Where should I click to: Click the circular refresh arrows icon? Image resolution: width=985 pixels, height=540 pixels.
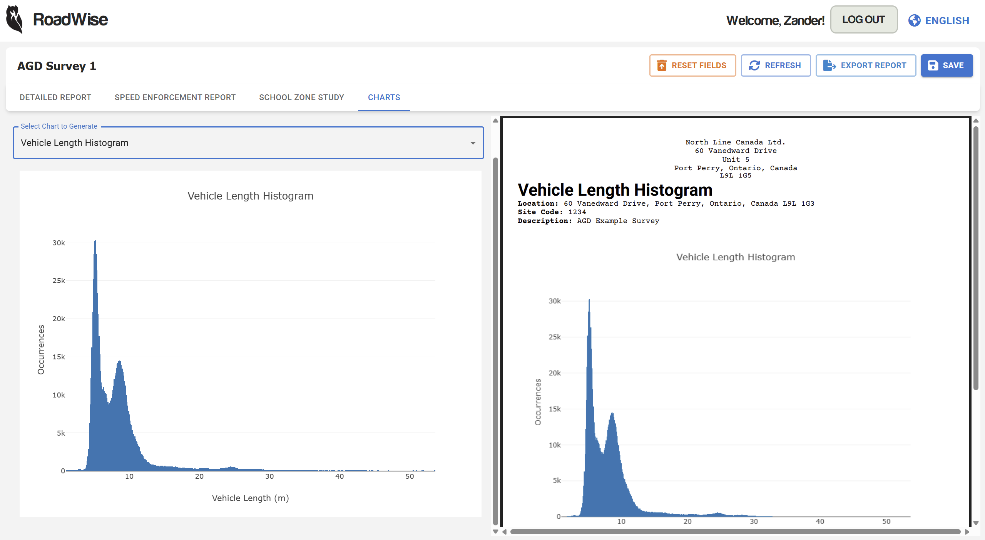click(754, 65)
